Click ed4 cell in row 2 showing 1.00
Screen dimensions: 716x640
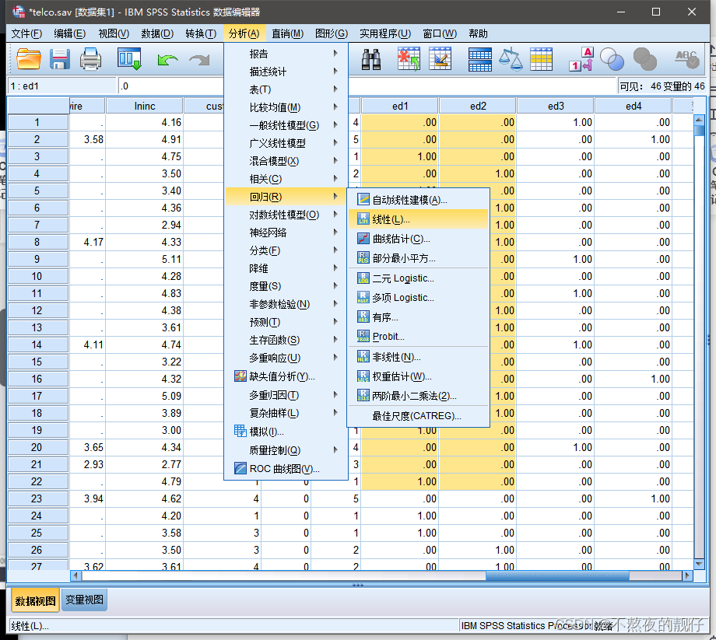(x=633, y=139)
